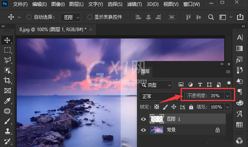Hide 图层 1 with eye icon

coord(143,119)
